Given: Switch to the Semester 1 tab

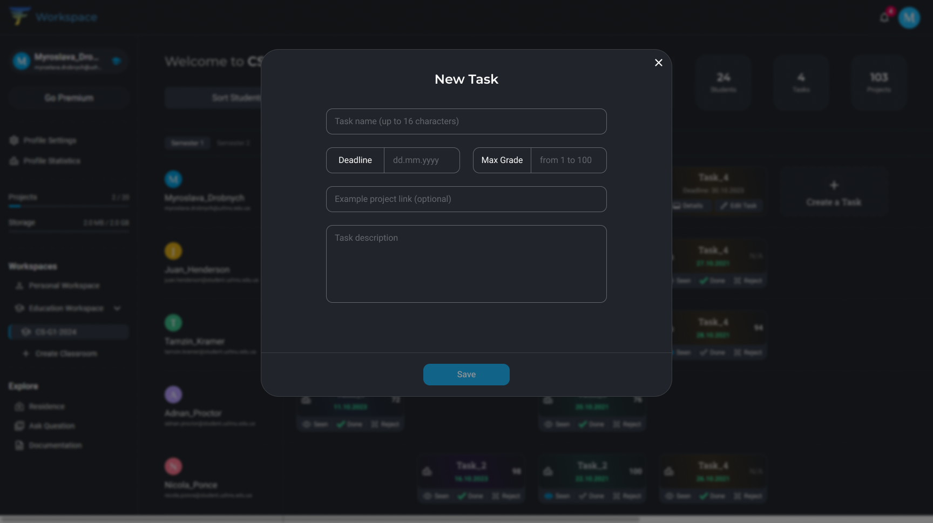Looking at the screenshot, I should pyautogui.click(x=187, y=142).
